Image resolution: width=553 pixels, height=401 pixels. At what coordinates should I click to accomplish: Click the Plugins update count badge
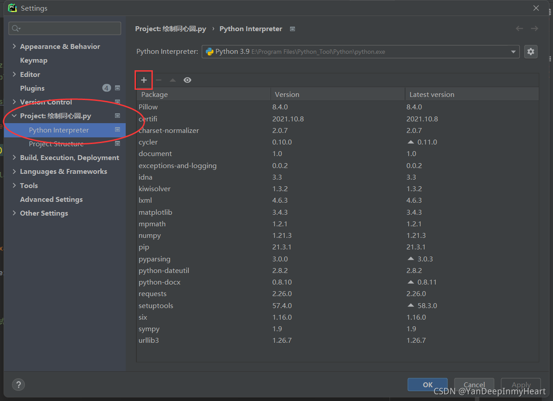[107, 88]
